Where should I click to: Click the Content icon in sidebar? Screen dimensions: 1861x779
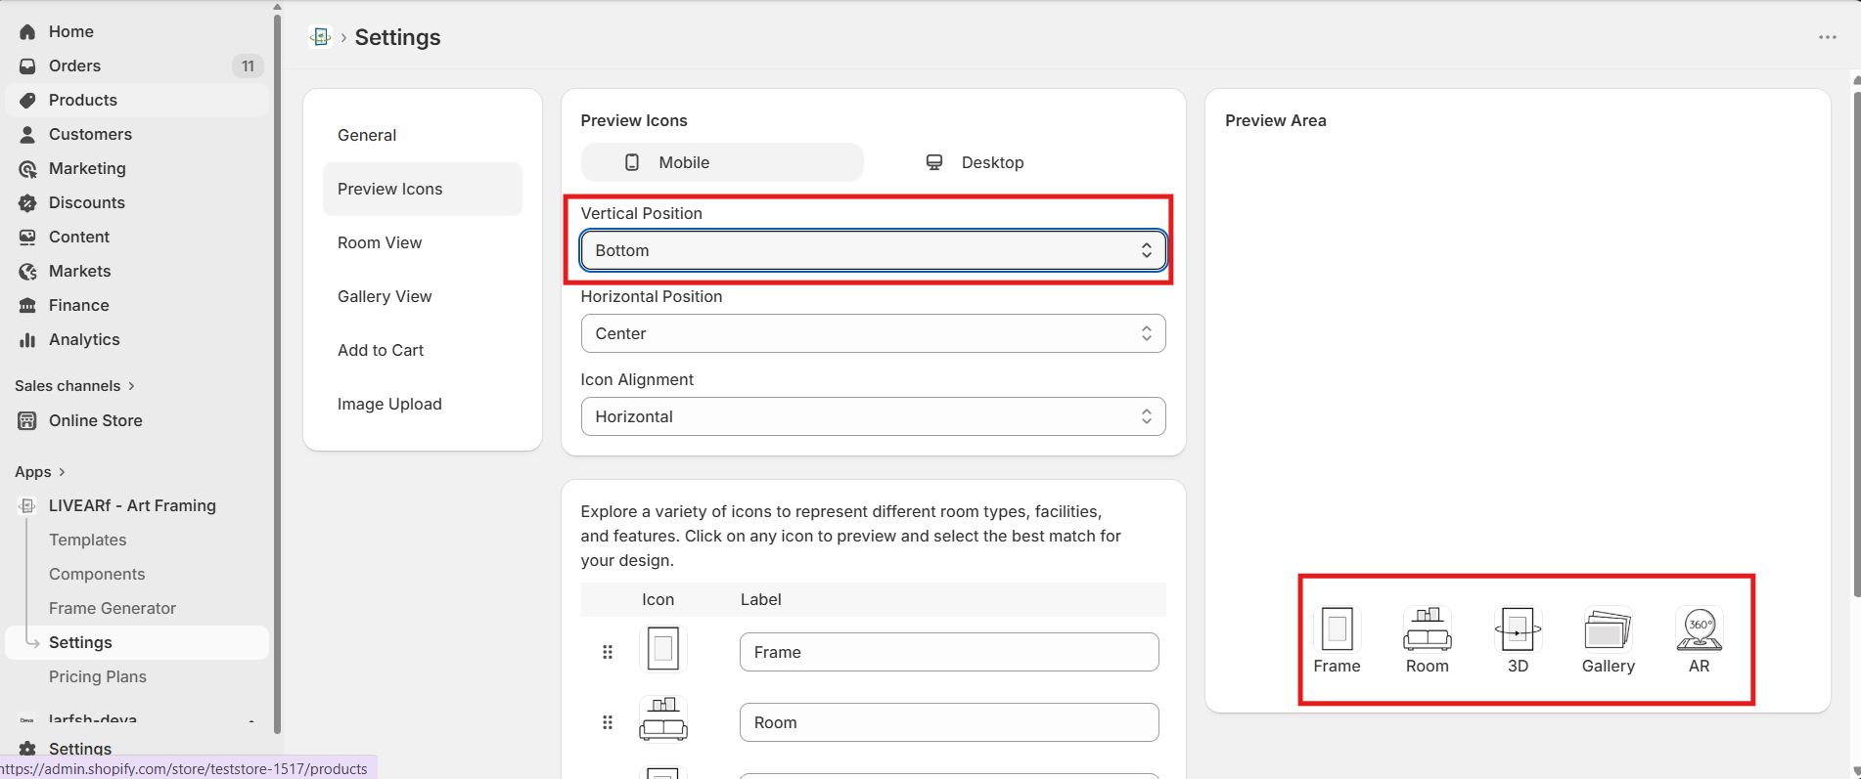point(27,237)
